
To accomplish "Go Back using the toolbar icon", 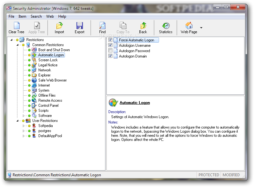I will 143,26.
